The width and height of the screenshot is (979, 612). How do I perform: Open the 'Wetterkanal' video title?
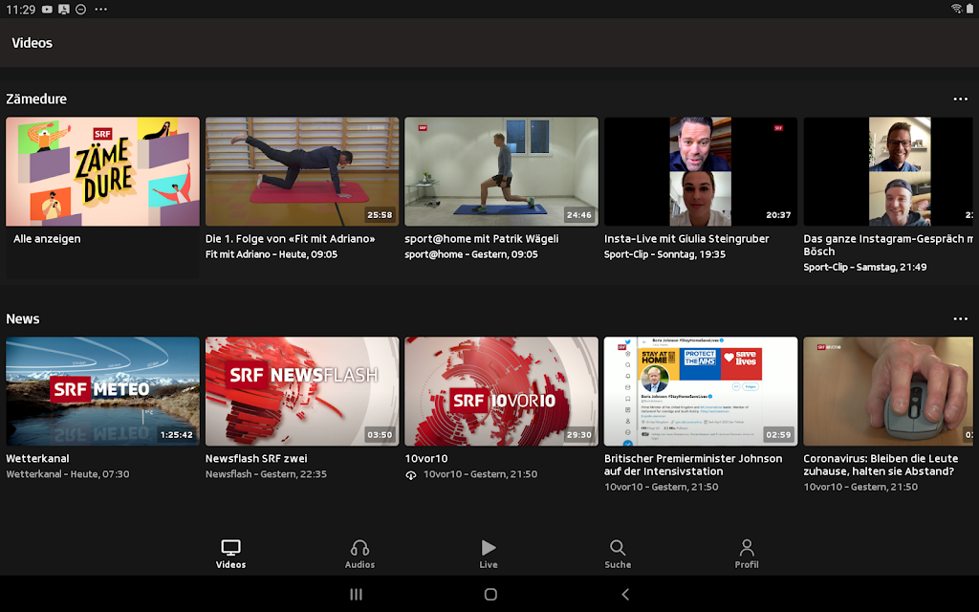pyautogui.click(x=37, y=458)
